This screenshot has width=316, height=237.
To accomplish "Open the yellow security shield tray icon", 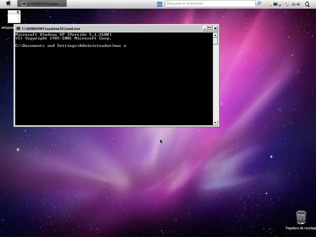I will tap(270, 4).
